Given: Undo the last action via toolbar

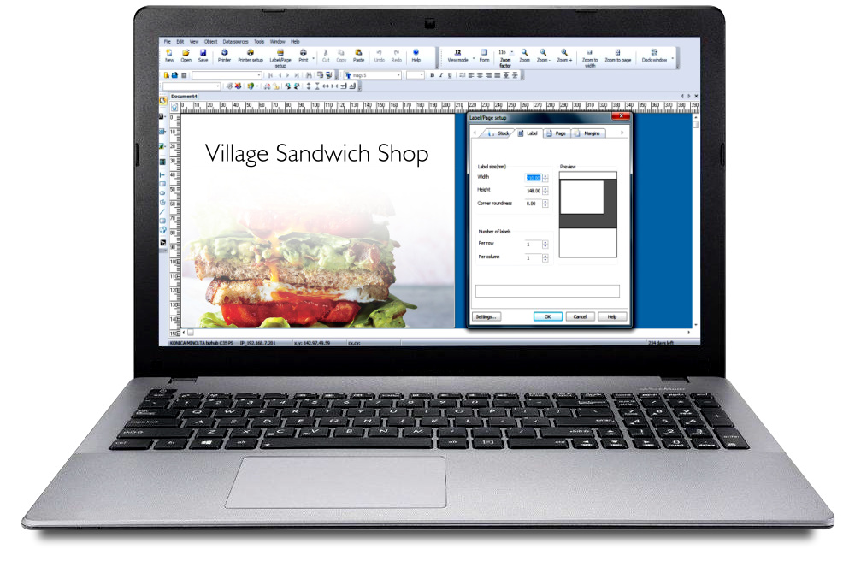Looking at the screenshot, I should (379, 54).
